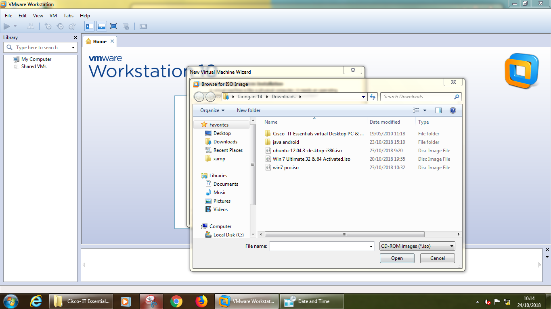Open the view options dropdown arrow
Image resolution: width=551 pixels, height=309 pixels.
[x=425, y=110]
